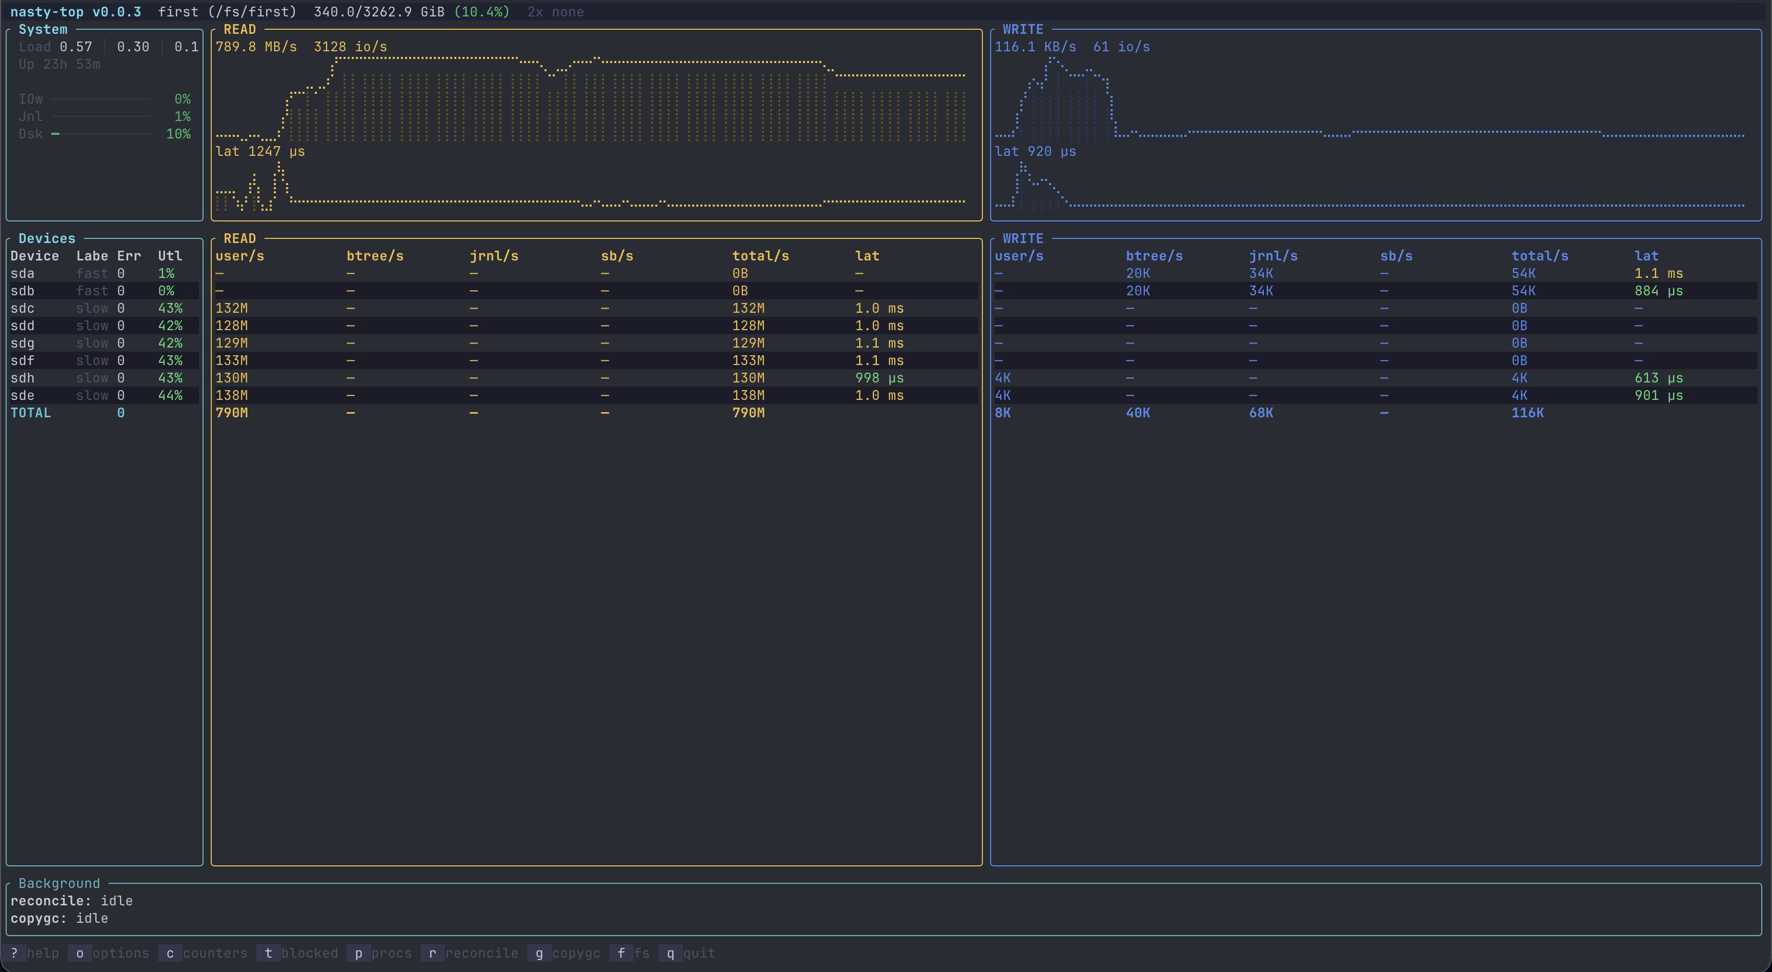
Task: Open procs view via the 'p' footer key
Action: click(x=380, y=953)
